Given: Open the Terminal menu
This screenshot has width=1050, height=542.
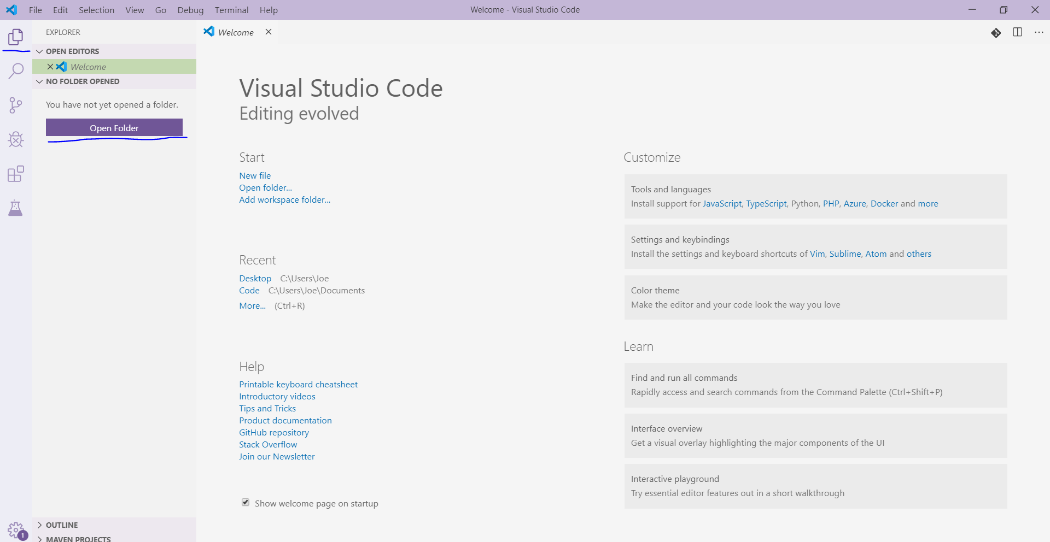Looking at the screenshot, I should pyautogui.click(x=232, y=10).
